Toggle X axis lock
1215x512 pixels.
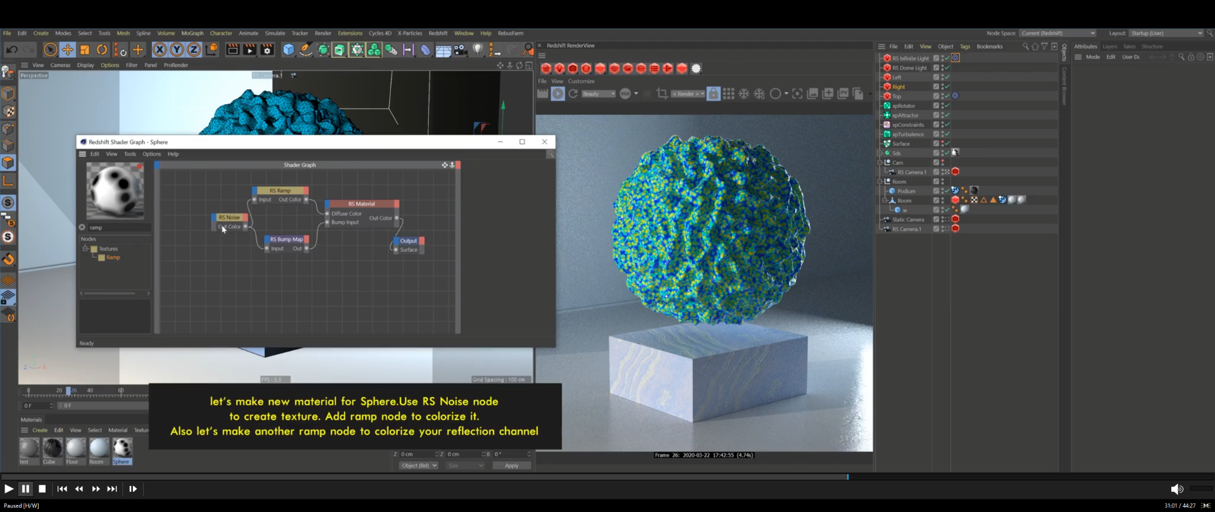(x=159, y=49)
